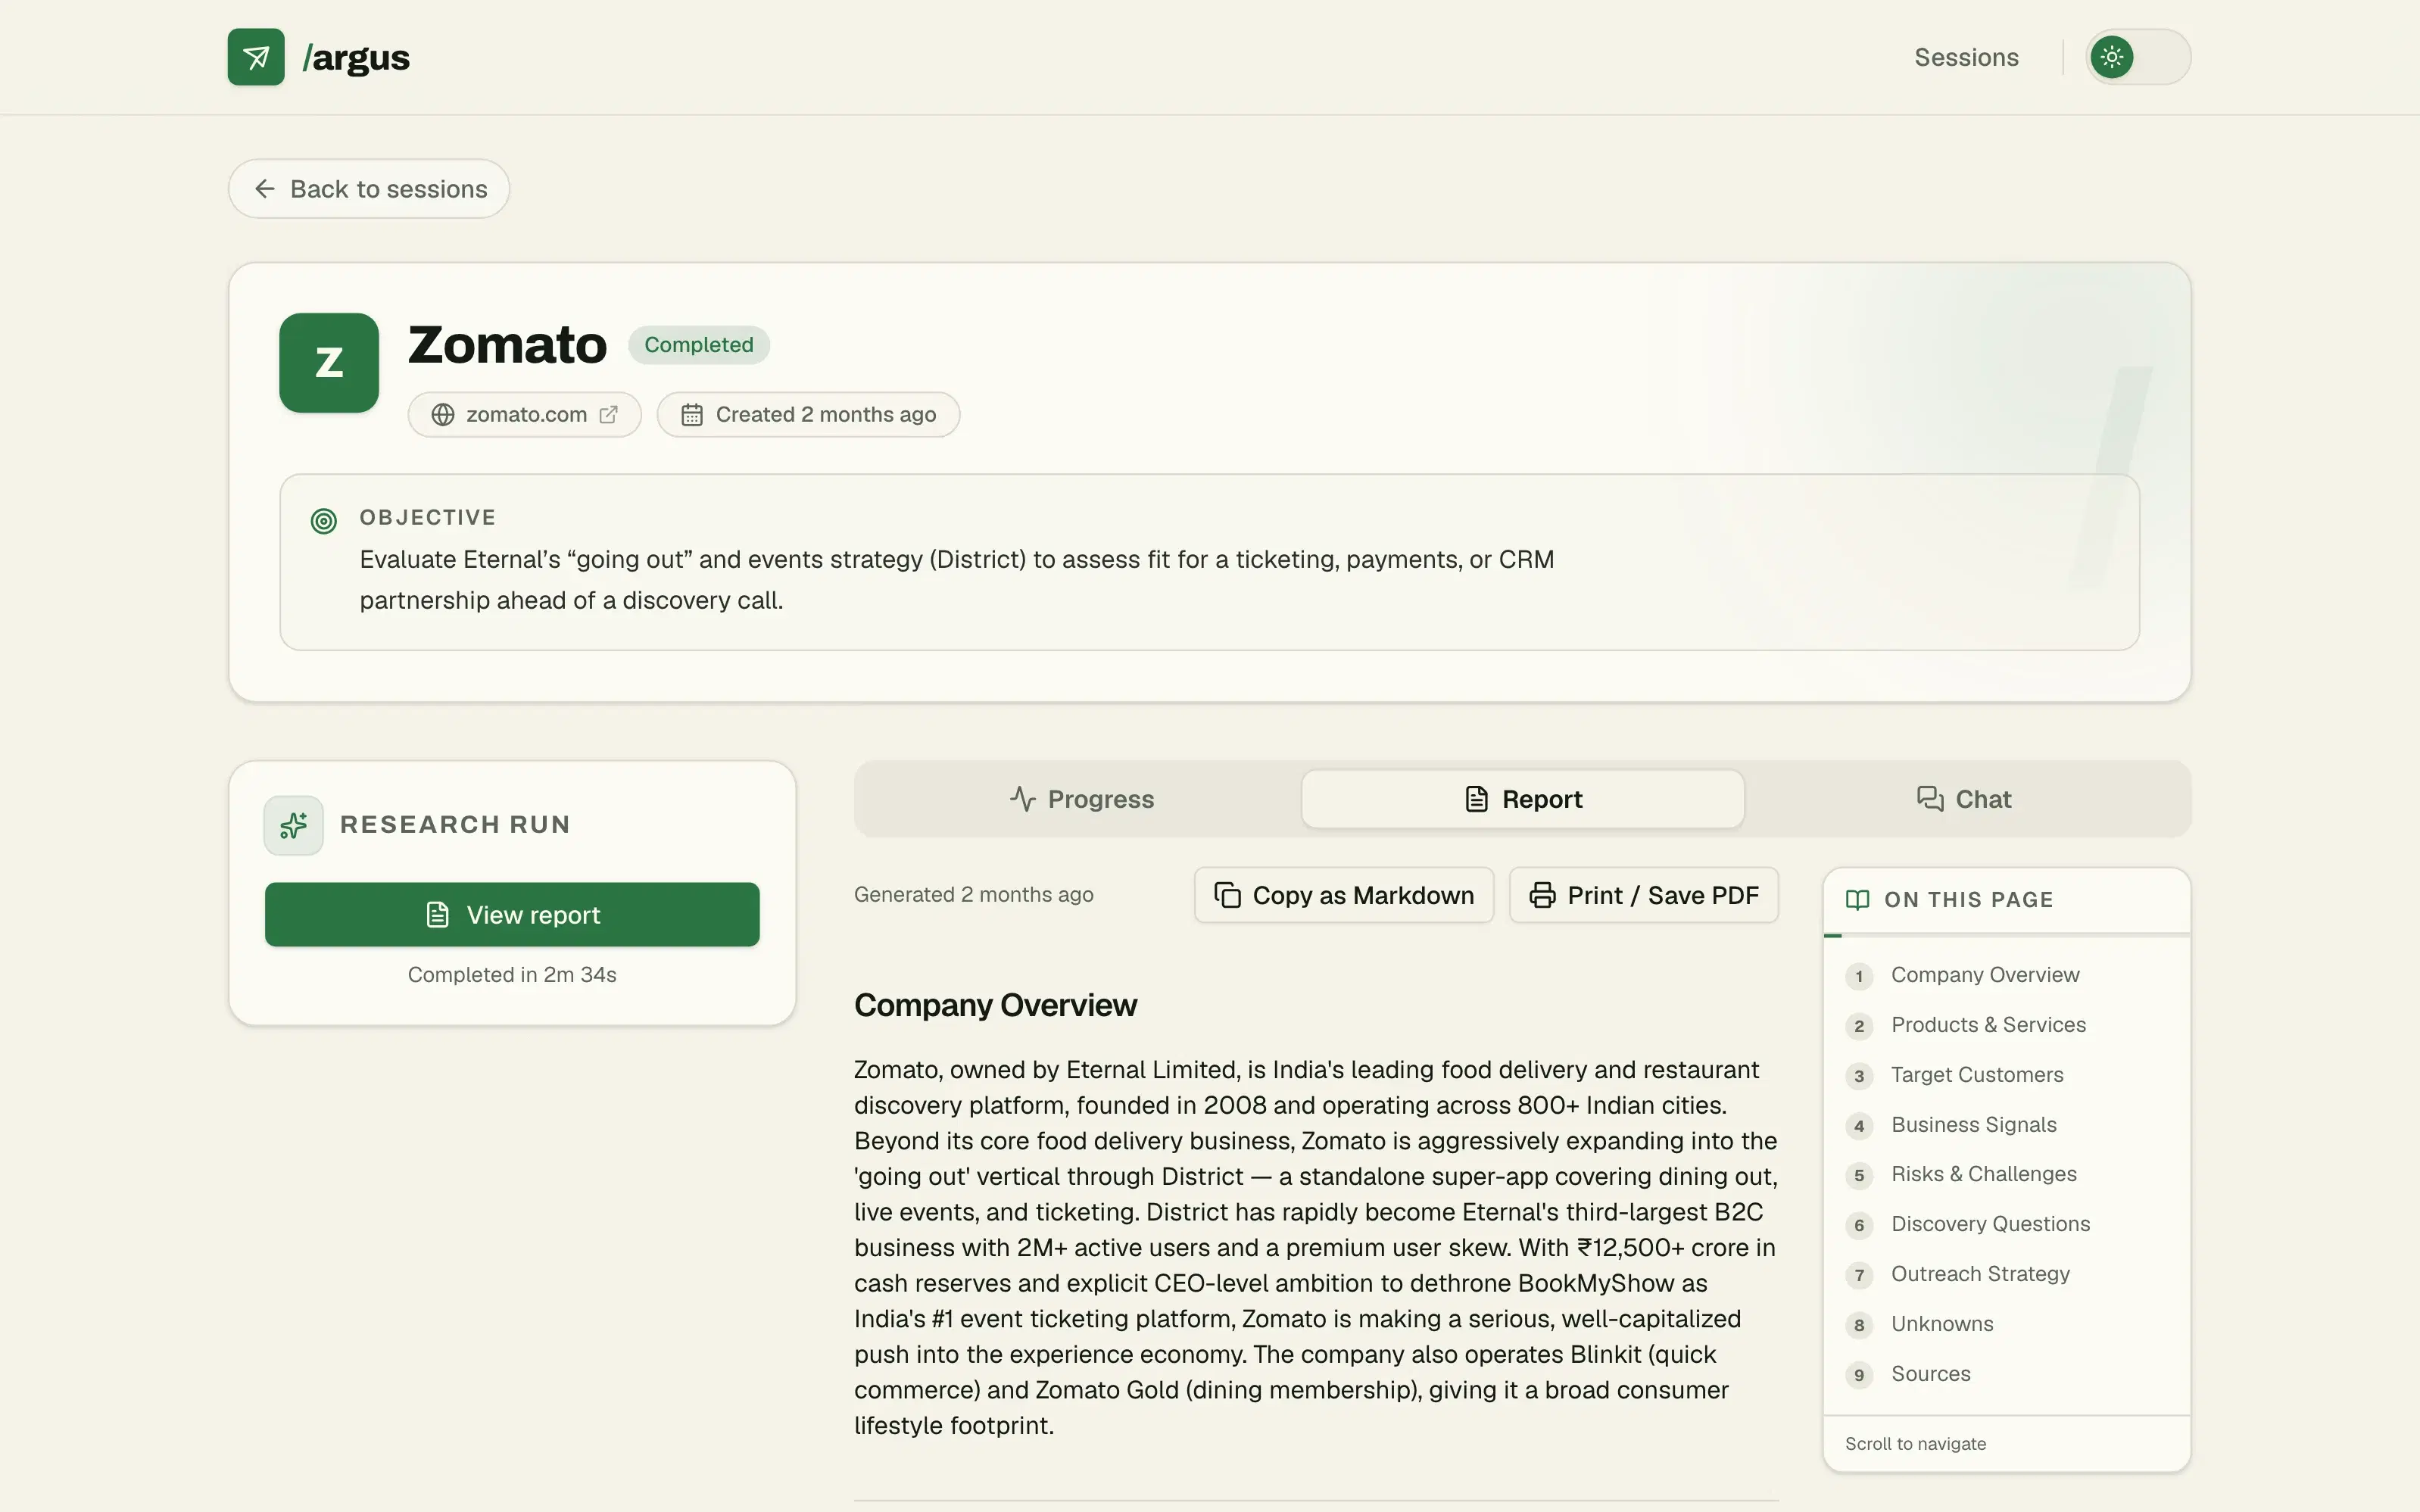Switch to the Progress tab
Screen dimensions: 2420x1512
pyautogui.click(x=1080, y=799)
